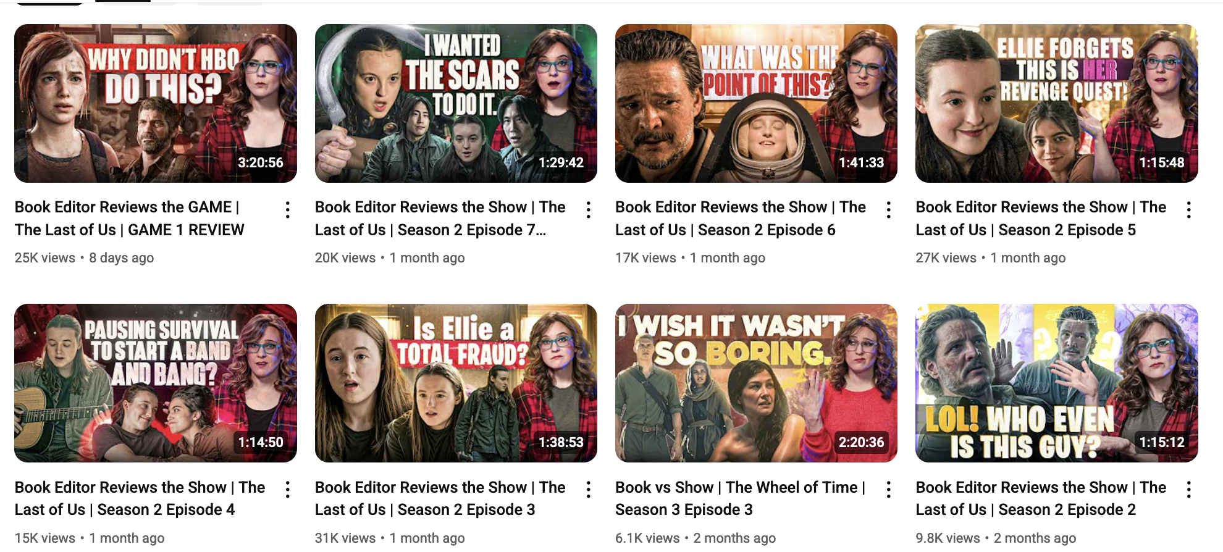
Task: Click the 1:15:12 duration badge
Action: pyautogui.click(x=1162, y=442)
